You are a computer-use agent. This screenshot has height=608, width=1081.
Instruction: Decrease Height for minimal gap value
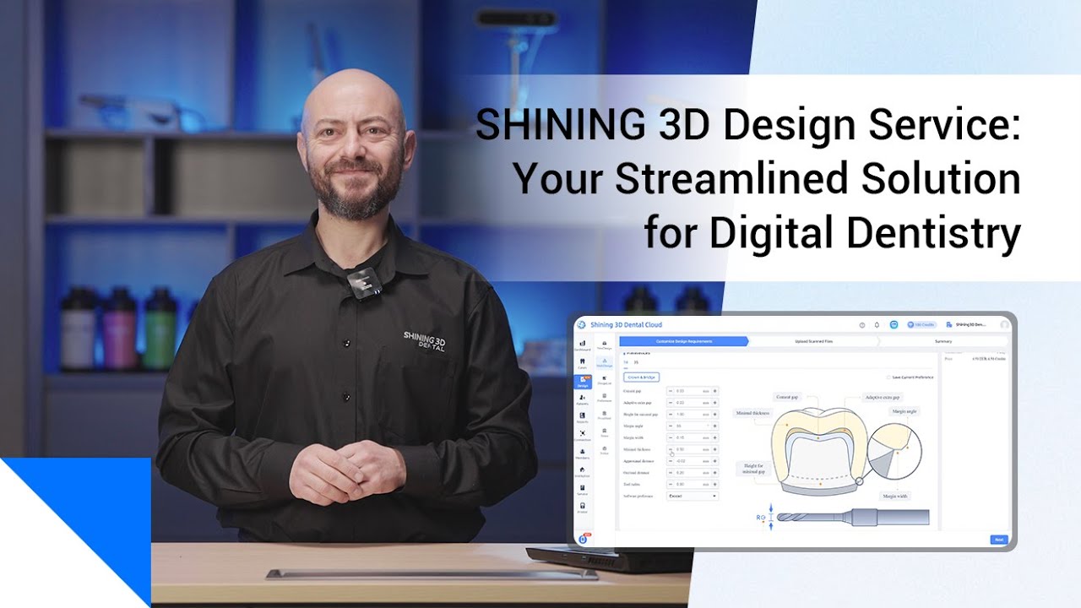click(x=671, y=415)
